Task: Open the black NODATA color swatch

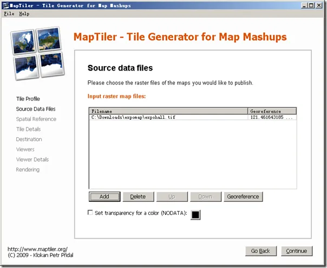Action: coord(195,215)
